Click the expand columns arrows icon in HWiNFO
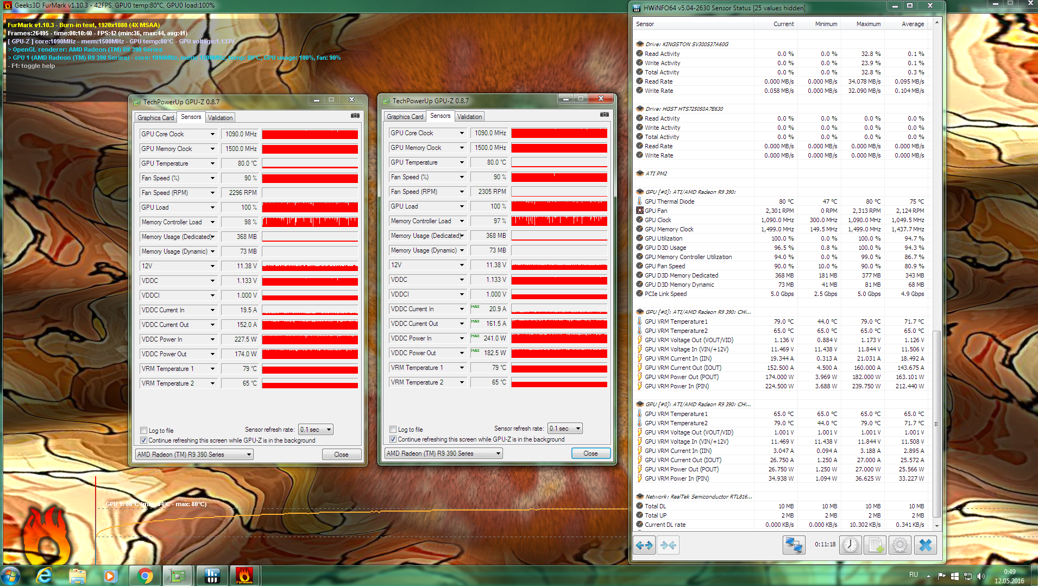The image size is (1038, 586). 644,545
